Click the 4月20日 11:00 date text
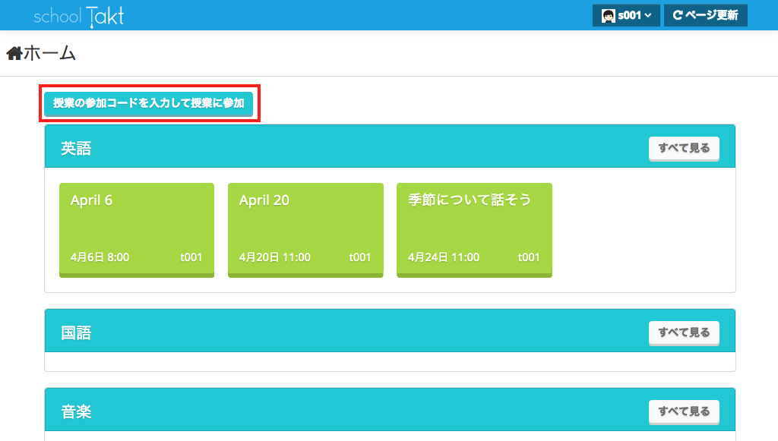This screenshot has height=441, width=778. [275, 257]
